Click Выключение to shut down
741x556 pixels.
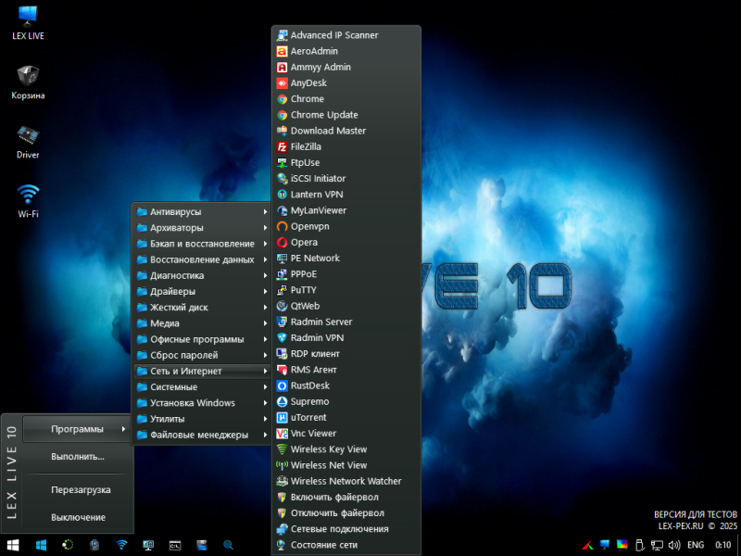coord(78,517)
